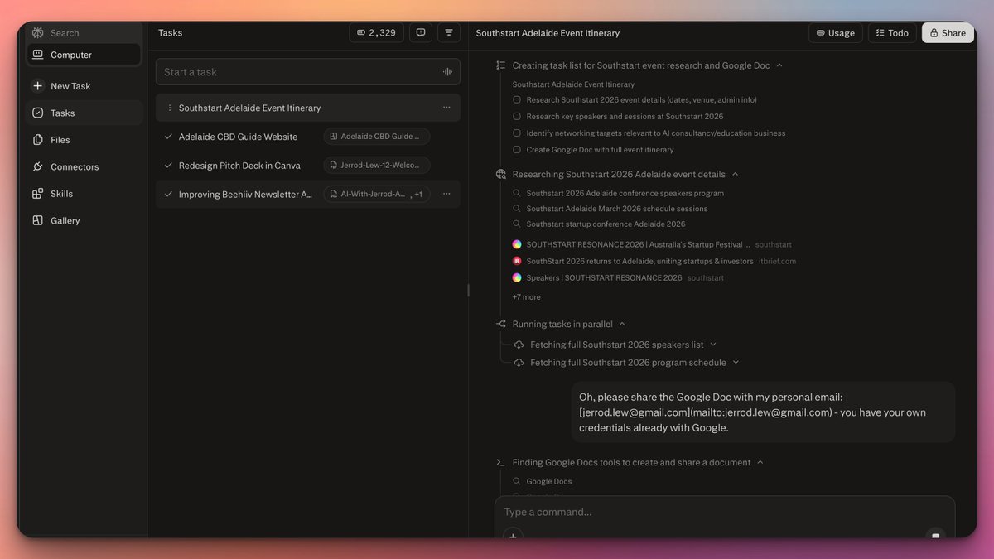Click the add attachment plus button
This screenshot has height=559, width=994.
click(x=513, y=536)
